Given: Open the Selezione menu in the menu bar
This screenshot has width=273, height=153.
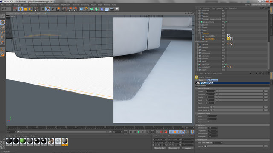Looking at the screenshot, I should point(33,5).
